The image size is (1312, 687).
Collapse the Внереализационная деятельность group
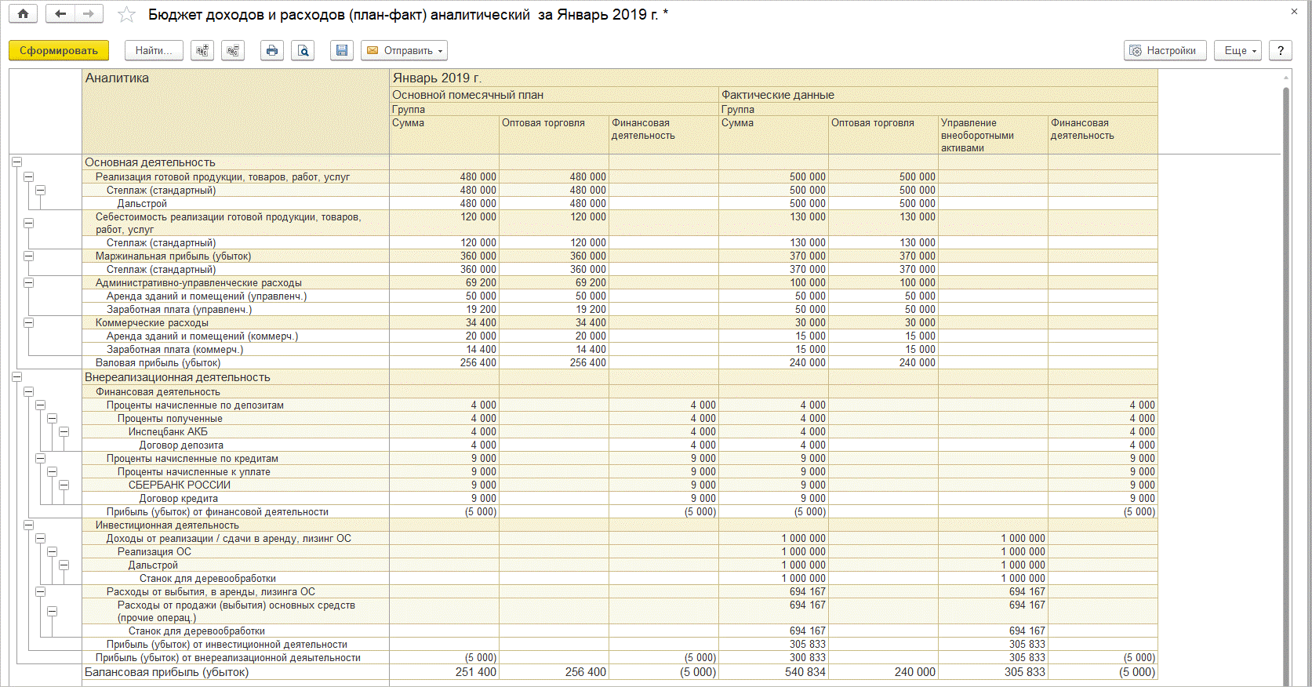click(16, 377)
